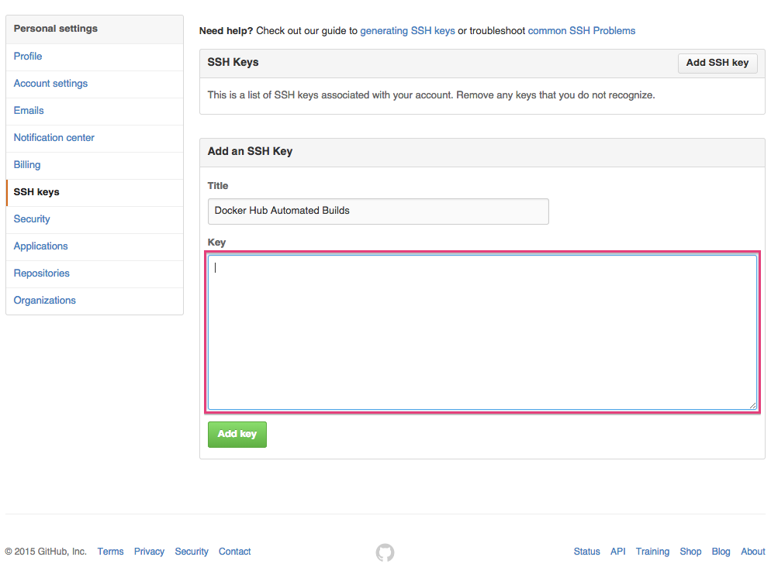
Task: Open the Emails settings section
Action: [29, 111]
